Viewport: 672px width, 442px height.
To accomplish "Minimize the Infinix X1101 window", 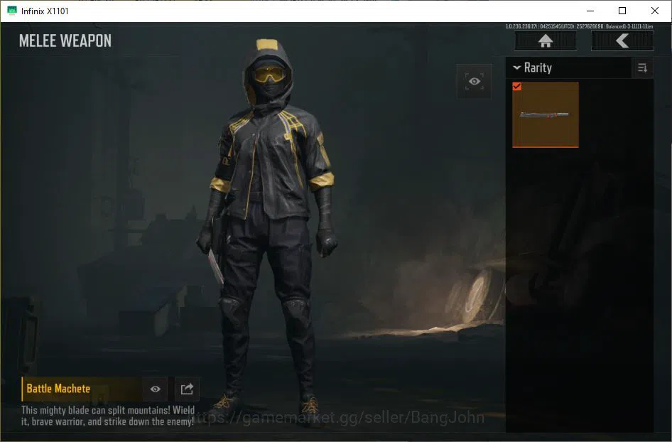I will 590,11.
